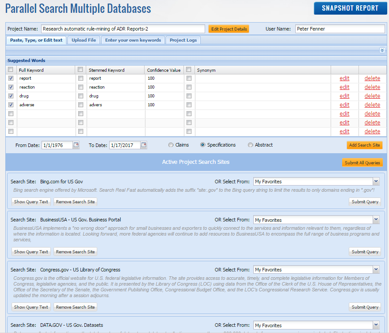Click the delete link in the 'drug' row
Screen dimensions: 389x333
tap(372, 96)
